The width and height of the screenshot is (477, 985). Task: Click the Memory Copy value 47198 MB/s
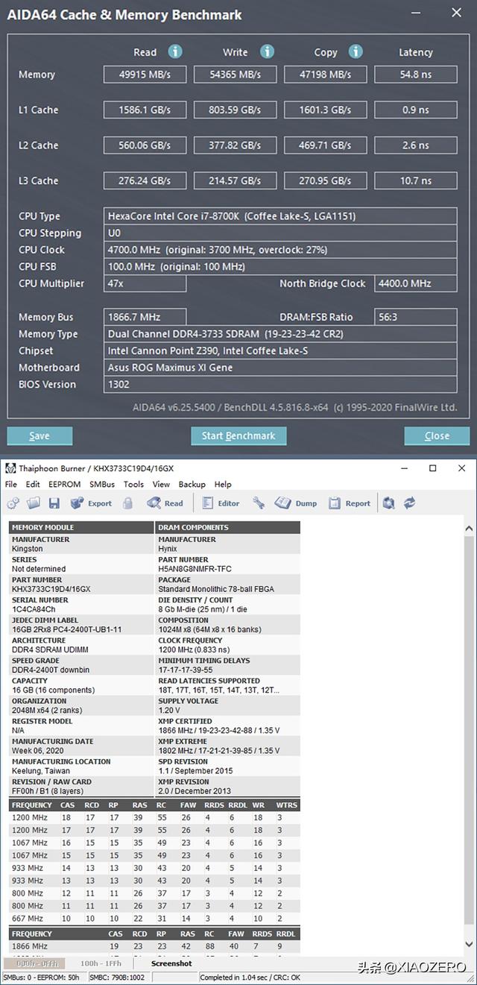tap(325, 75)
